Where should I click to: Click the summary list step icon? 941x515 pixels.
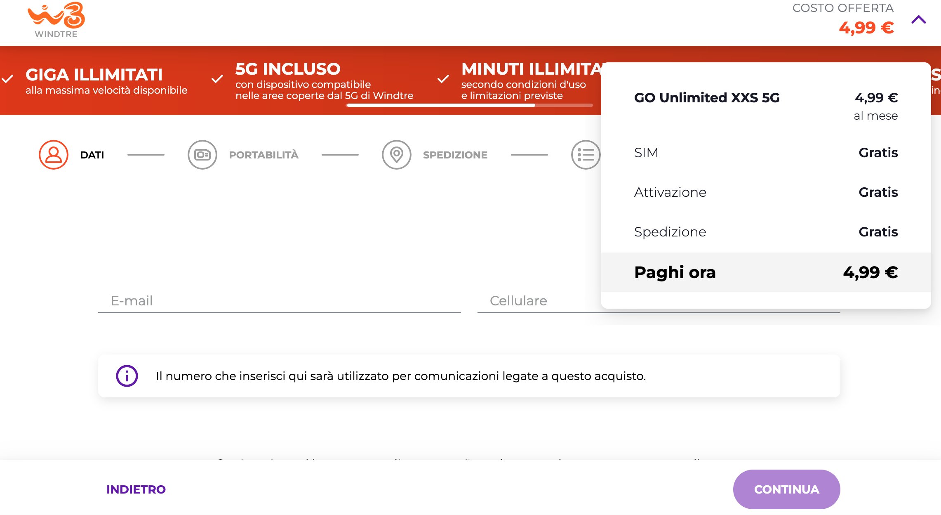(585, 155)
